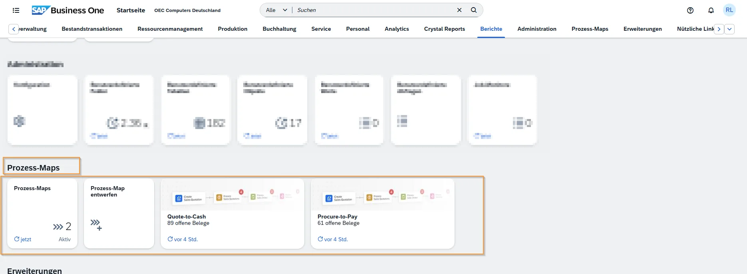
Task: Switch to the Buchhaltung tab
Action: [x=279, y=29]
